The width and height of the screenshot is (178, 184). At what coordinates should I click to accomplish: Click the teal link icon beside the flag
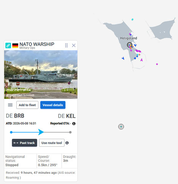8,45
